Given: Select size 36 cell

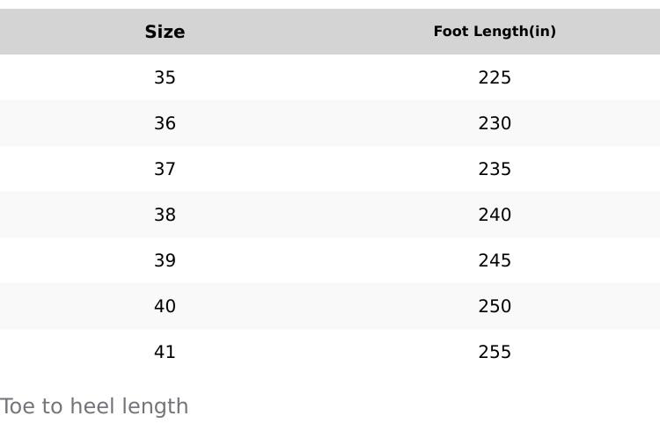Looking at the screenshot, I should [165, 123].
